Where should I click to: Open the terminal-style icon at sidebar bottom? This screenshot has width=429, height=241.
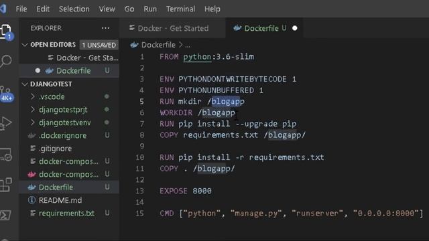(5, 216)
